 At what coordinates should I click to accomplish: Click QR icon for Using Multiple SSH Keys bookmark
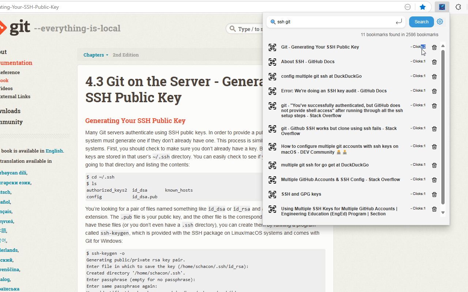pos(272,209)
